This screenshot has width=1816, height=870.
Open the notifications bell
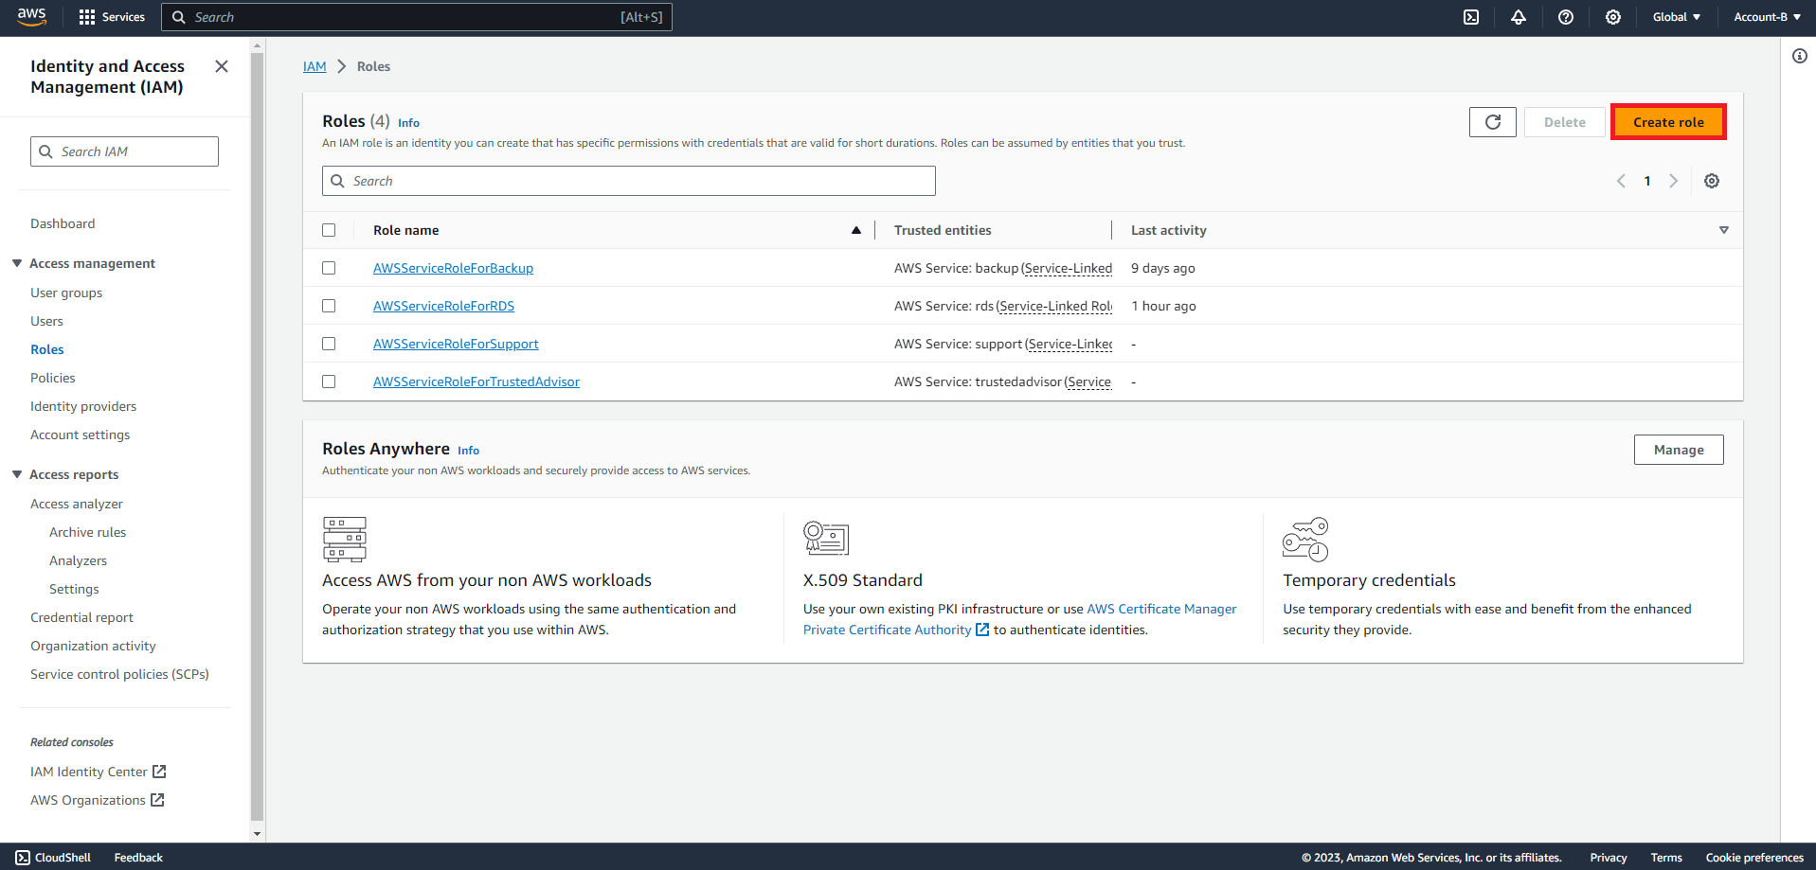1519,17
